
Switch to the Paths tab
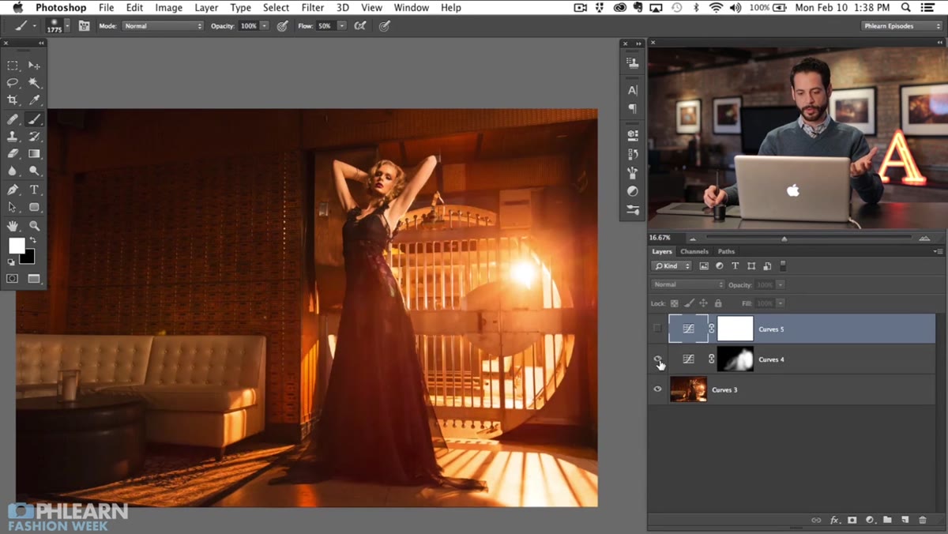726,251
